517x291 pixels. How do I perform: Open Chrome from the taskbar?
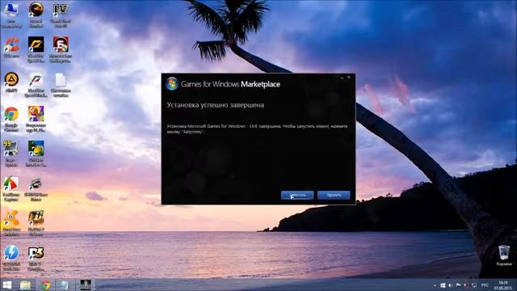click(45, 285)
